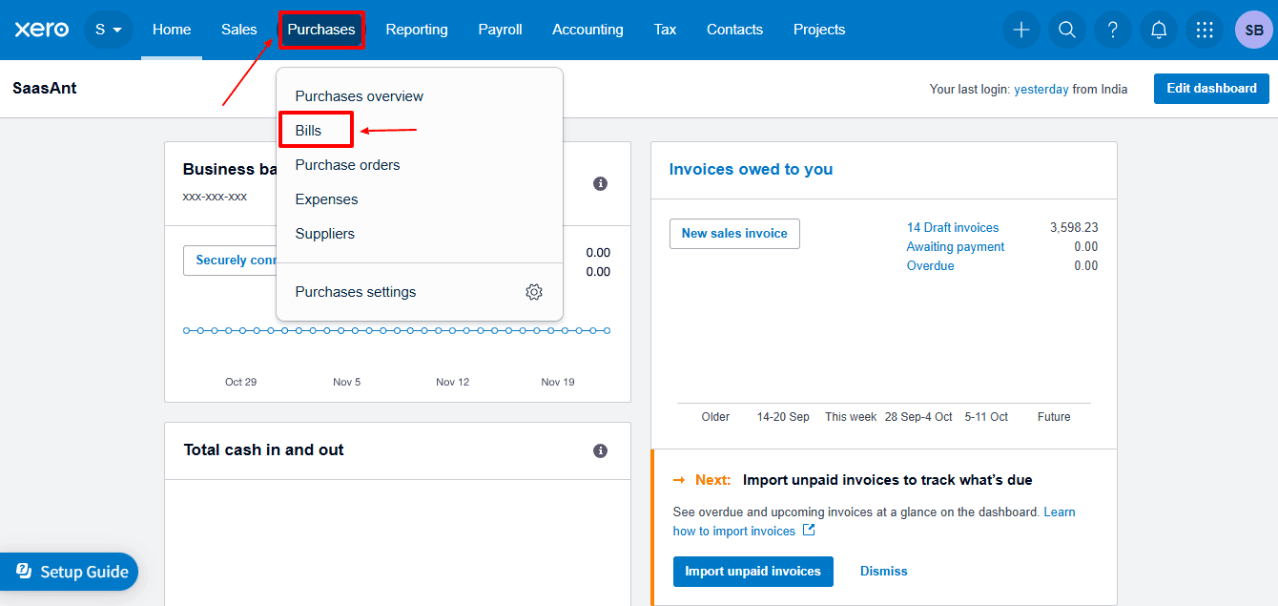Screen dimensions: 1278x606
Task: Click the Total cash in and out heading
Action: pyautogui.click(x=264, y=450)
